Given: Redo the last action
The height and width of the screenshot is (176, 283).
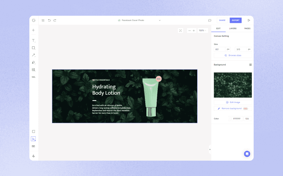Looking at the screenshot, I should click(55, 20).
